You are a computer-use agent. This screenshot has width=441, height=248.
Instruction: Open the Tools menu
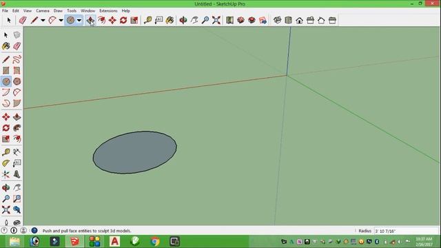pos(72,11)
